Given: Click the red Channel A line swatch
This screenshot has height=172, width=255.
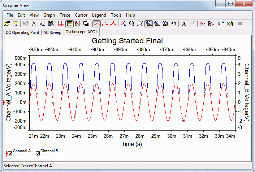Looking at the screenshot, I should click(x=20, y=154).
